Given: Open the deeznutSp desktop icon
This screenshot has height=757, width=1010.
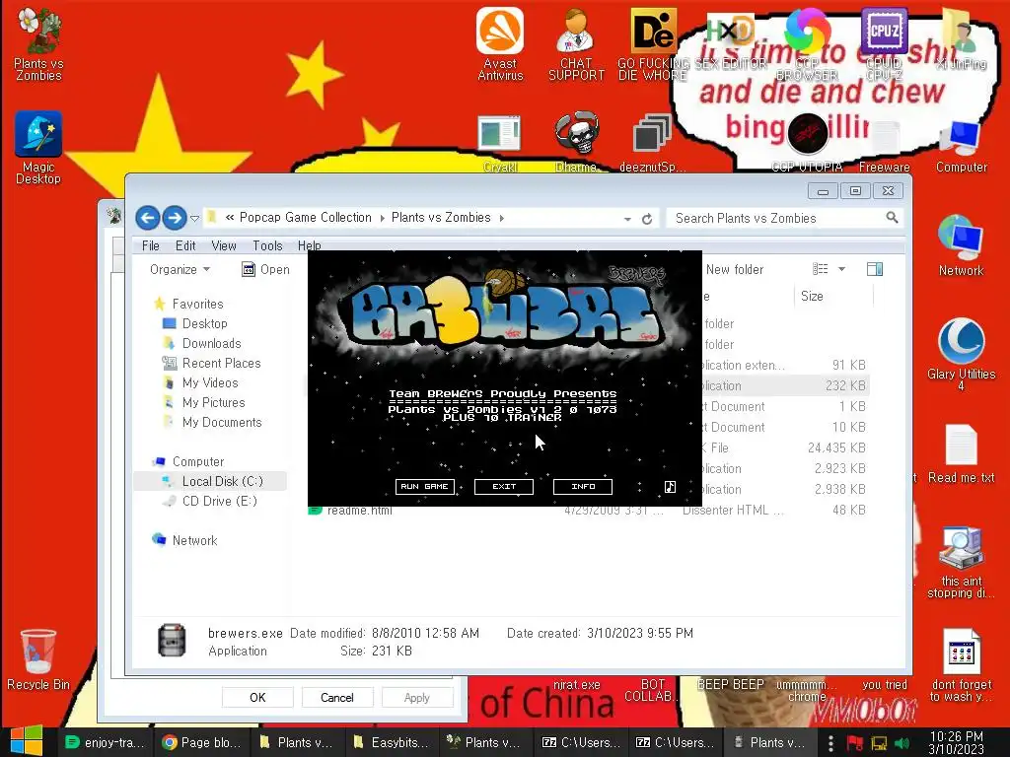Looking at the screenshot, I should pos(652,142).
